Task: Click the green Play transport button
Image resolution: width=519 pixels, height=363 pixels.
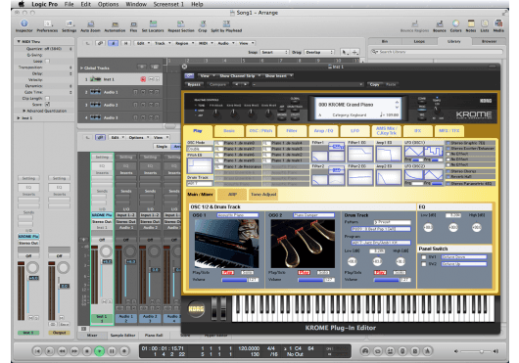Action: 99,350
